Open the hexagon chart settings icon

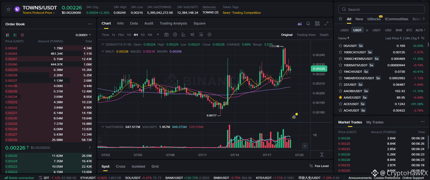pos(209,34)
